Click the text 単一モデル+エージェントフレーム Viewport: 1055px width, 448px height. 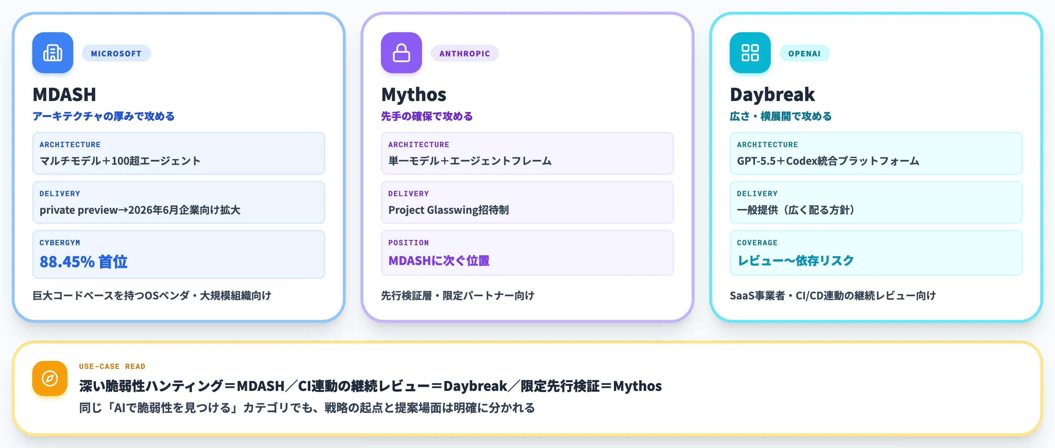[x=470, y=161]
